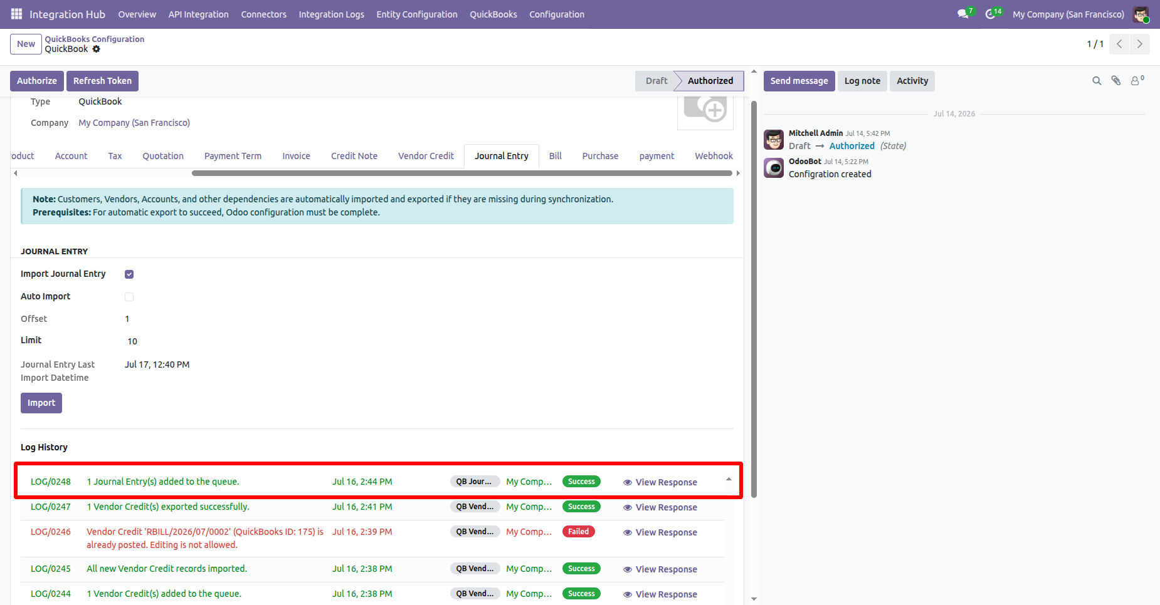
Task: Click the Log note button
Action: [x=862, y=81]
